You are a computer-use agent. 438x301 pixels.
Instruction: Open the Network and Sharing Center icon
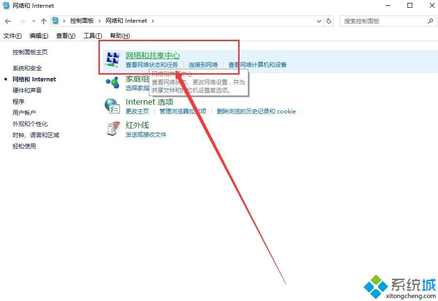coord(113,59)
